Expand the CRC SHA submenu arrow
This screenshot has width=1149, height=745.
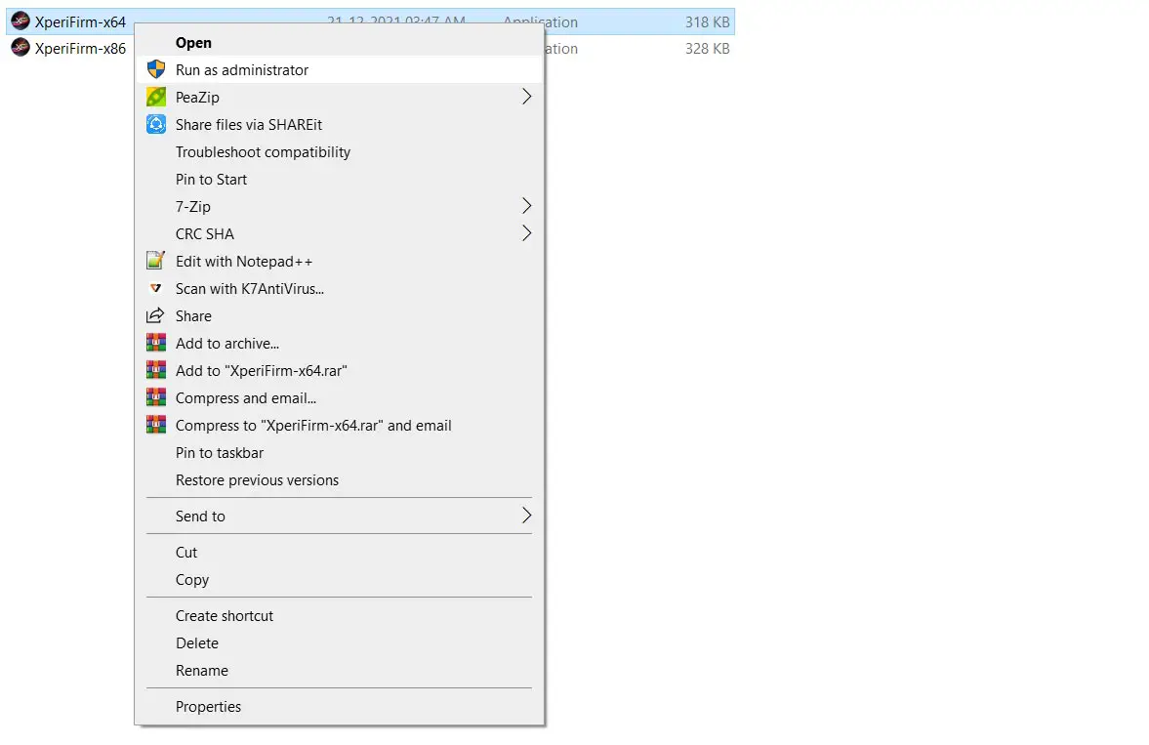pyautogui.click(x=526, y=233)
